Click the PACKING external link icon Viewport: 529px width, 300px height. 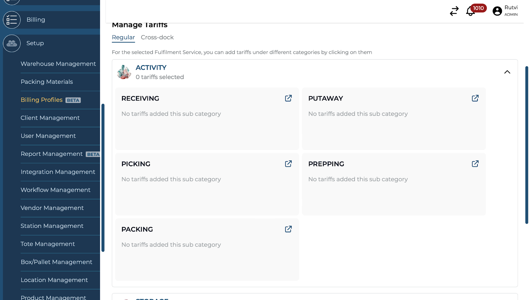288,229
